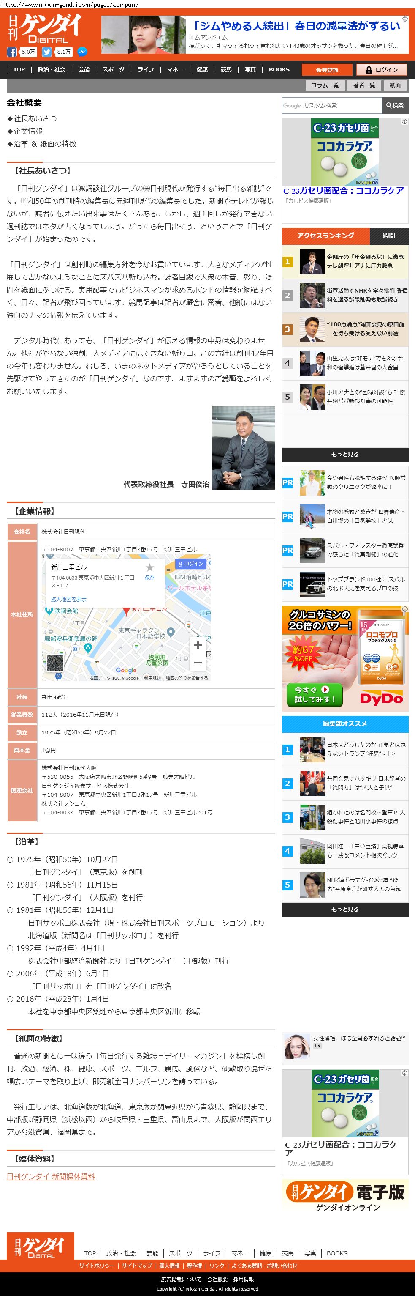Zoom in on the Google map
Screen dimensions: 415x1296
(x=198, y=646)
